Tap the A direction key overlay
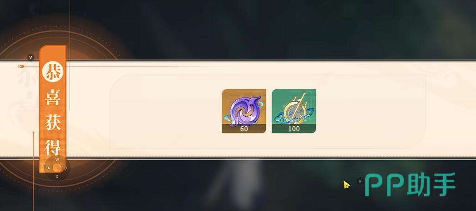Viewport: 476px width, 211px height. [x=49, y=168]
